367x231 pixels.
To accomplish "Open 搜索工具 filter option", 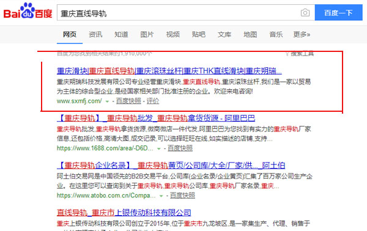I will coord(300,54).
